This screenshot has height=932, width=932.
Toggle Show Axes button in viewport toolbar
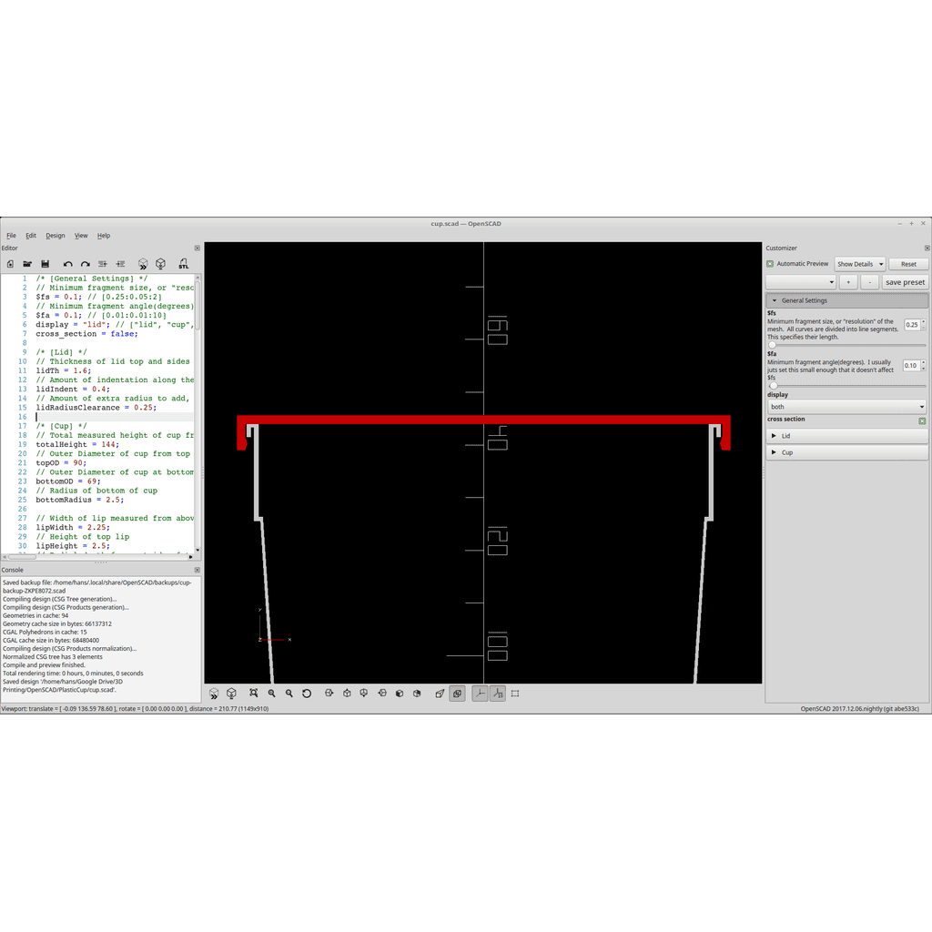point(480,693)
